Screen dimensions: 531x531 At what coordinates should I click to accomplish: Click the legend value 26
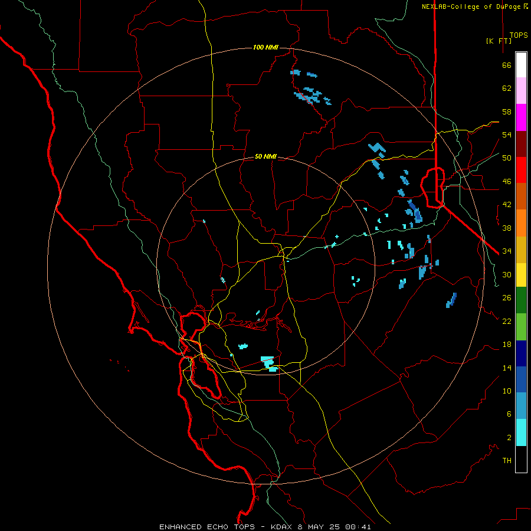tap(507, 298)
